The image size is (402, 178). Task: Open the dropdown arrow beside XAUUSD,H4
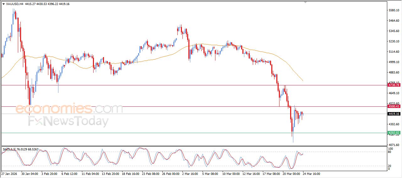tap(3, 4)
